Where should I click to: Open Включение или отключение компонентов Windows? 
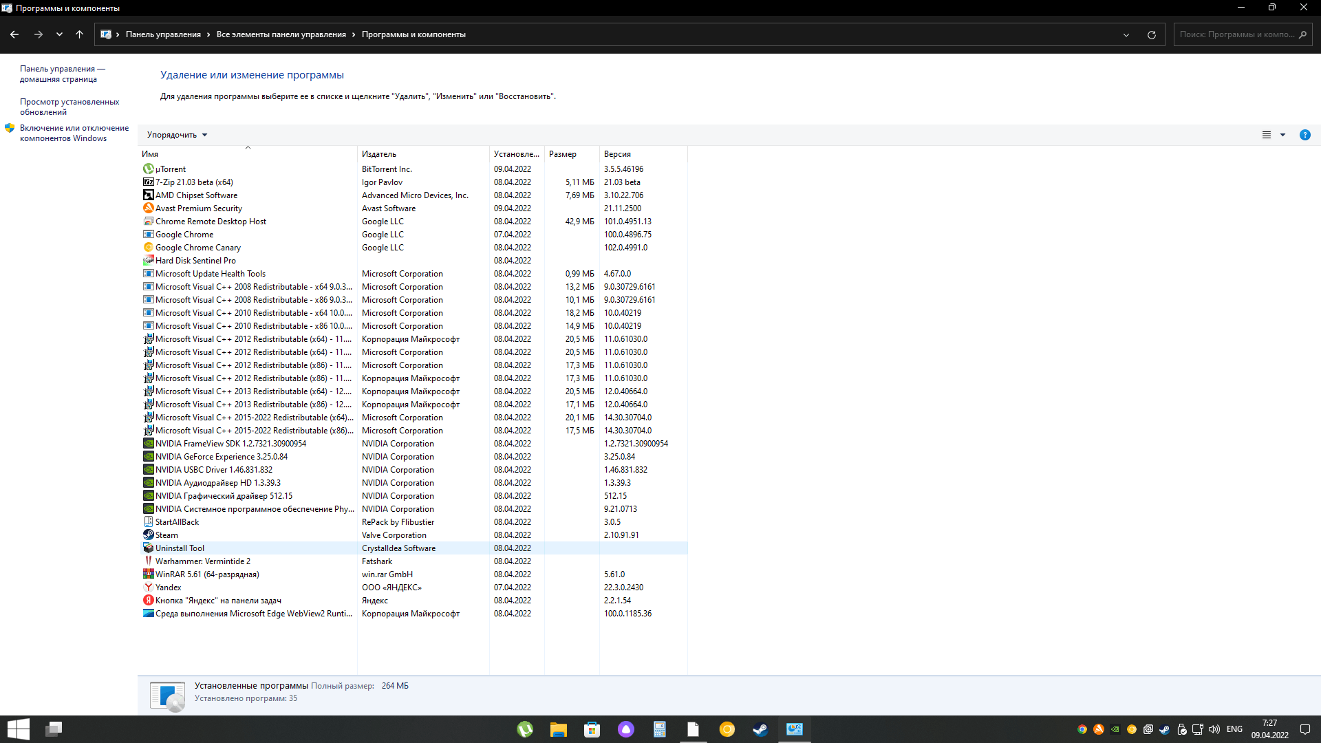[74, 133]
